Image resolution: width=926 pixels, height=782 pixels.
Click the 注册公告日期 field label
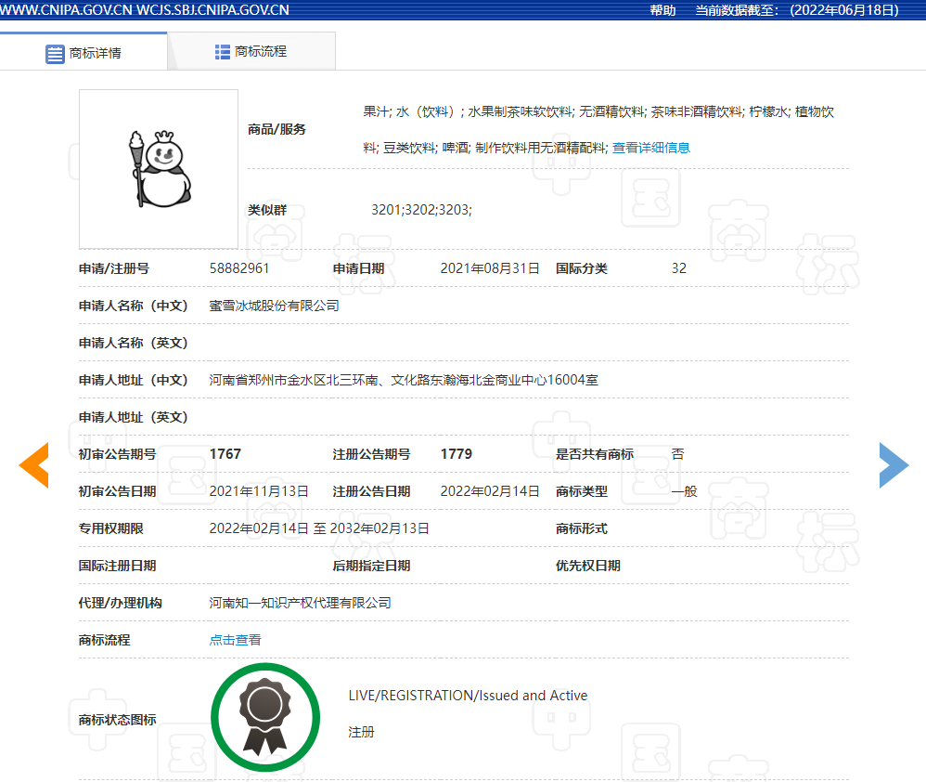371,491
